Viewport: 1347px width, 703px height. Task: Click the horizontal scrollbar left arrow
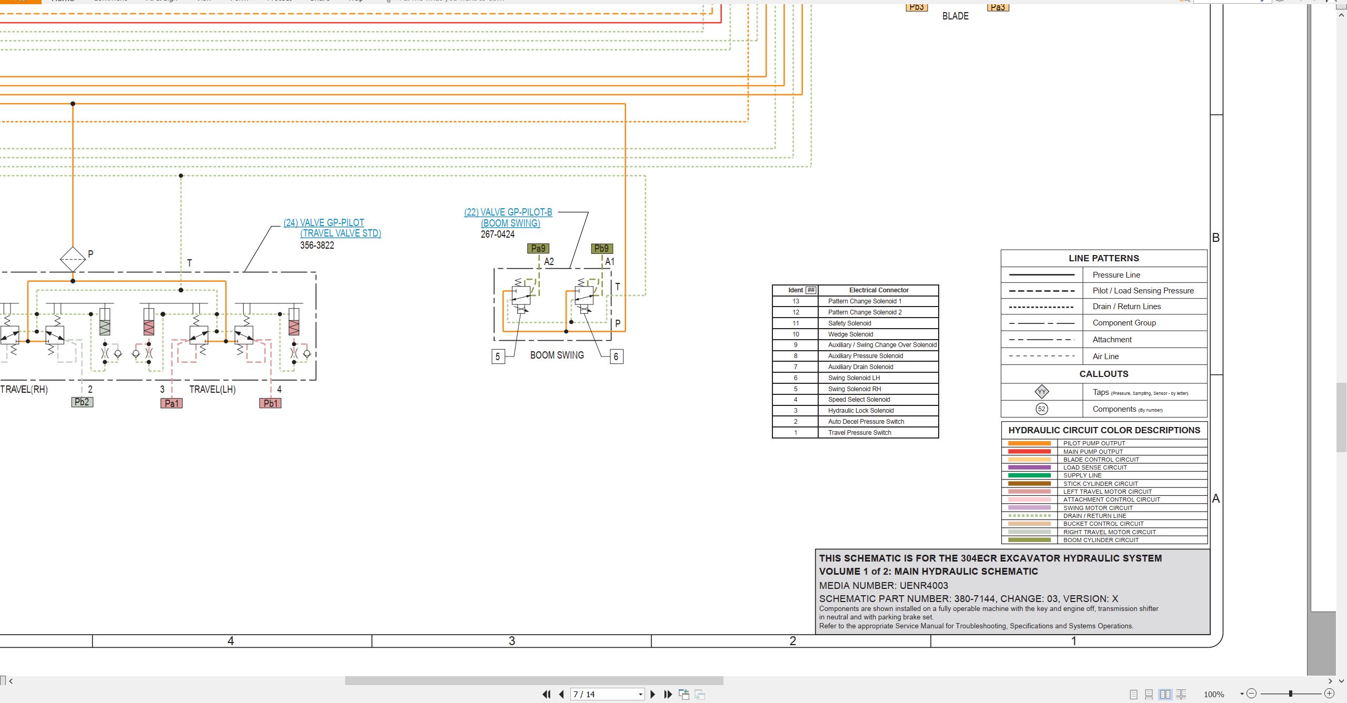(x=11, y=681)
